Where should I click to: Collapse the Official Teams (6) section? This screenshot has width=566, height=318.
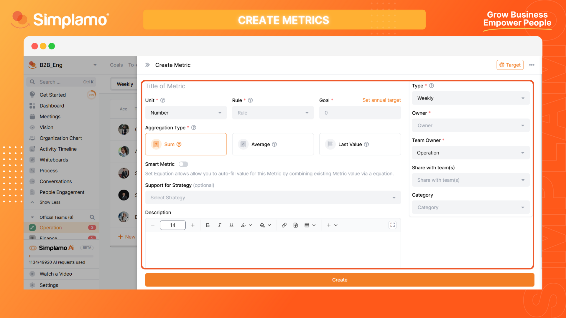coord(32,217)
